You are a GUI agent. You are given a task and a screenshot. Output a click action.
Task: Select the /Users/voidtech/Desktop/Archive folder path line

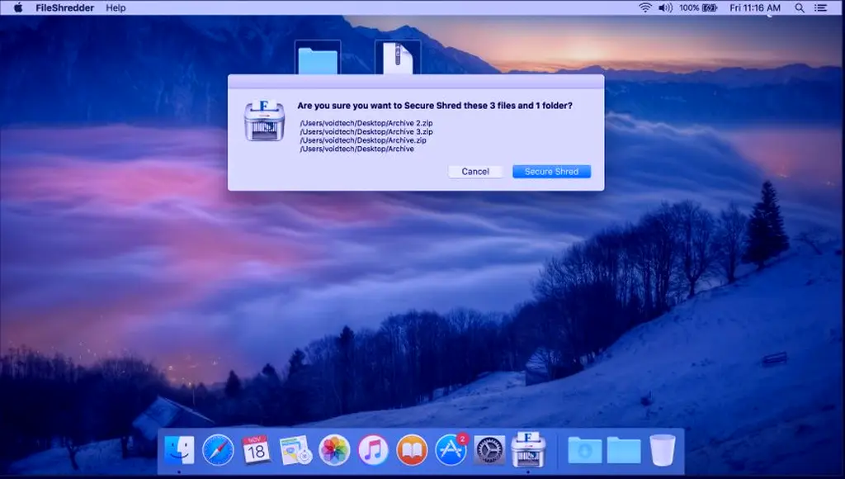pyautogui.click(x=356, y=149)
